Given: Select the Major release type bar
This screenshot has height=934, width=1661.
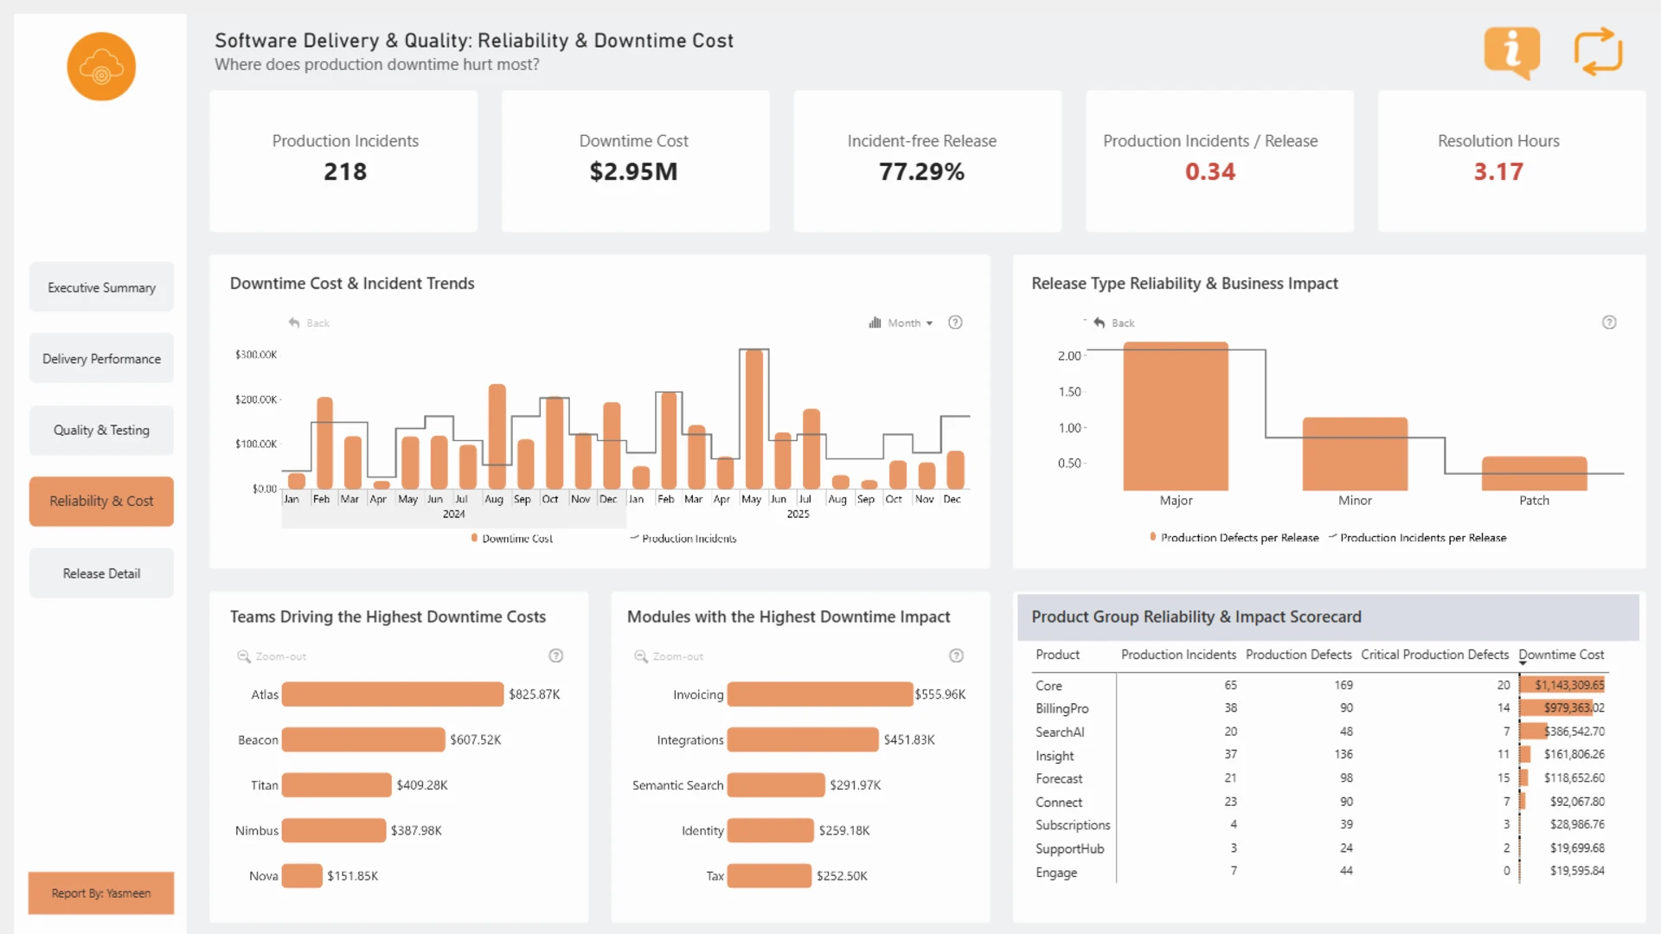Looking at the screenshot, I should tap(1176, 416).
